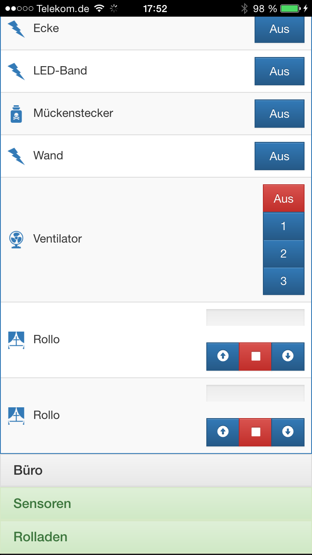Raise the first Rollo with the up arrow
Screen dimensions: 312x555
tap(223, 356)
